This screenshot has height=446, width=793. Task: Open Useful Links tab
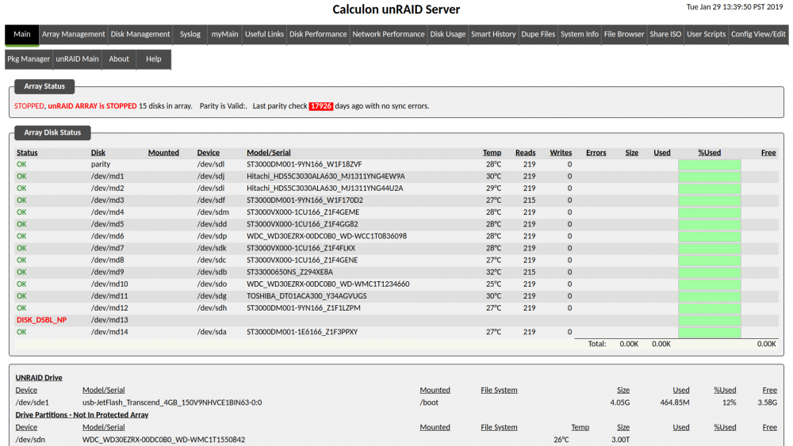(x=265, y=34)
